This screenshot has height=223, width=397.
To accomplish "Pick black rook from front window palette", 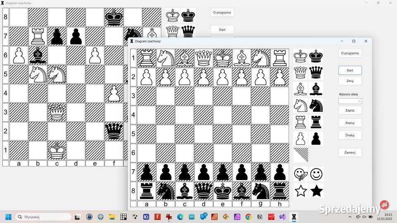I will pyautogui.click(x=316, y=122).
